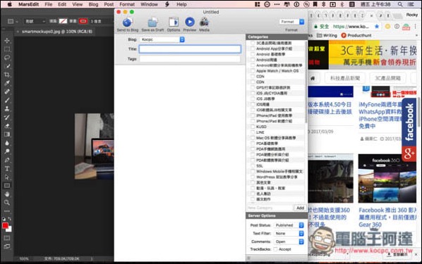Select the Rectangular Marquee tool in Photoshop
Viewport: 422px width, 264px height.
(x=7, y=49)
